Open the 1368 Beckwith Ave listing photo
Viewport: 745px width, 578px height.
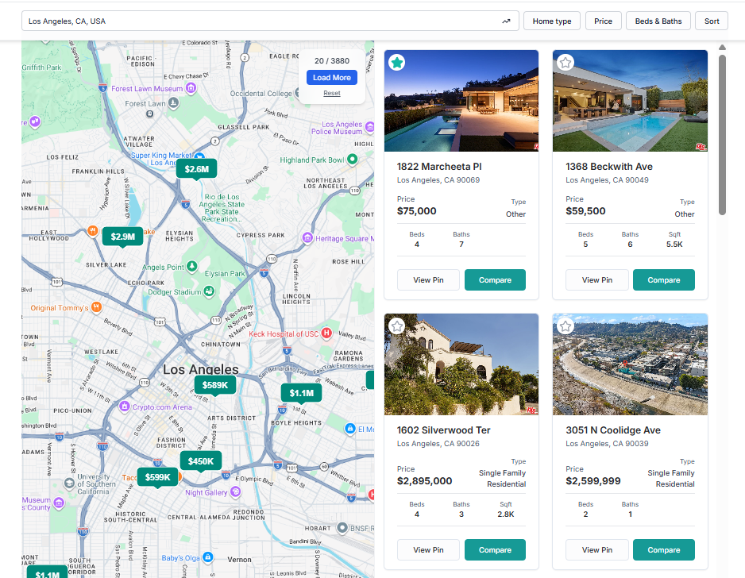tap(630, 101)
